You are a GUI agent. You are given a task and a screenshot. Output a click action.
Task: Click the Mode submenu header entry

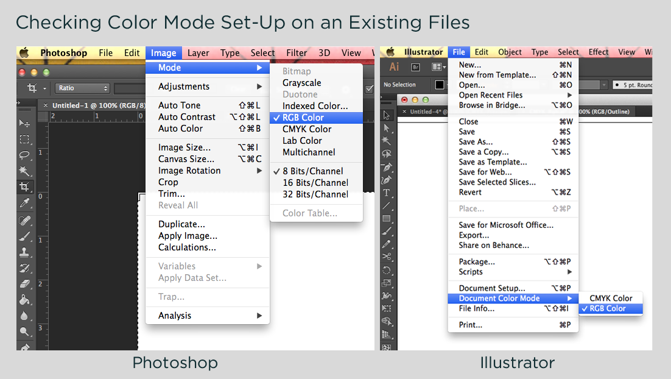208,68
